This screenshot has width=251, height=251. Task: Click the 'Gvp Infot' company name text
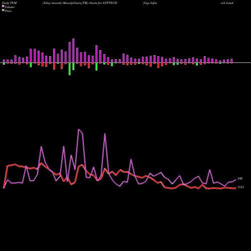(x=150, y=3)
